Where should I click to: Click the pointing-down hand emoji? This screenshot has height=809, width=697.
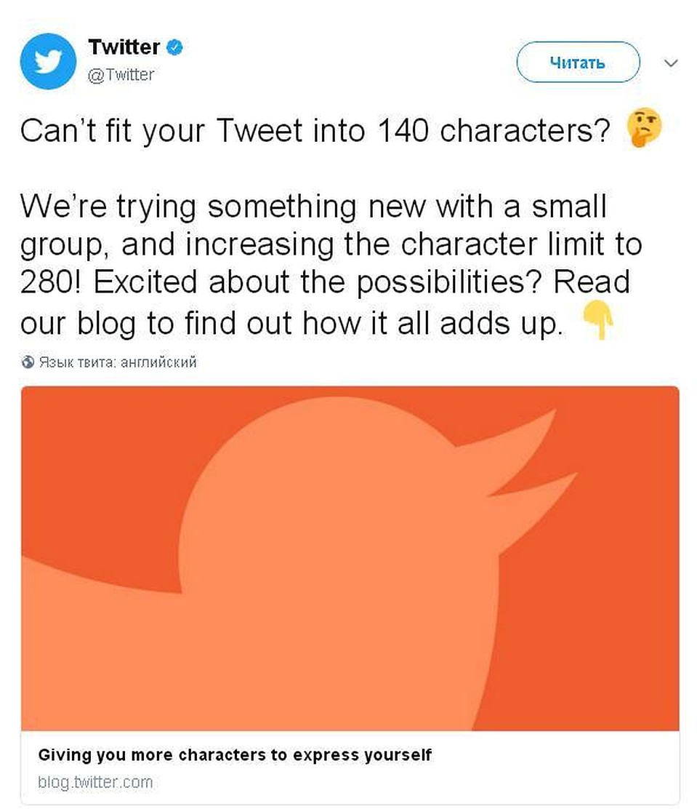pyautogui.click(x=598, y=322)
